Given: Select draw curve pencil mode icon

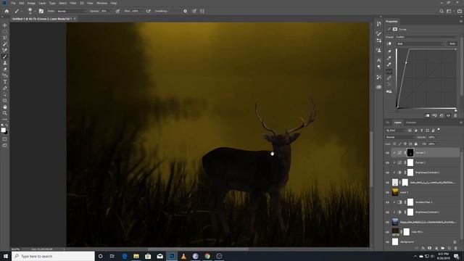Looking at the screenshot, I should 389,78.
